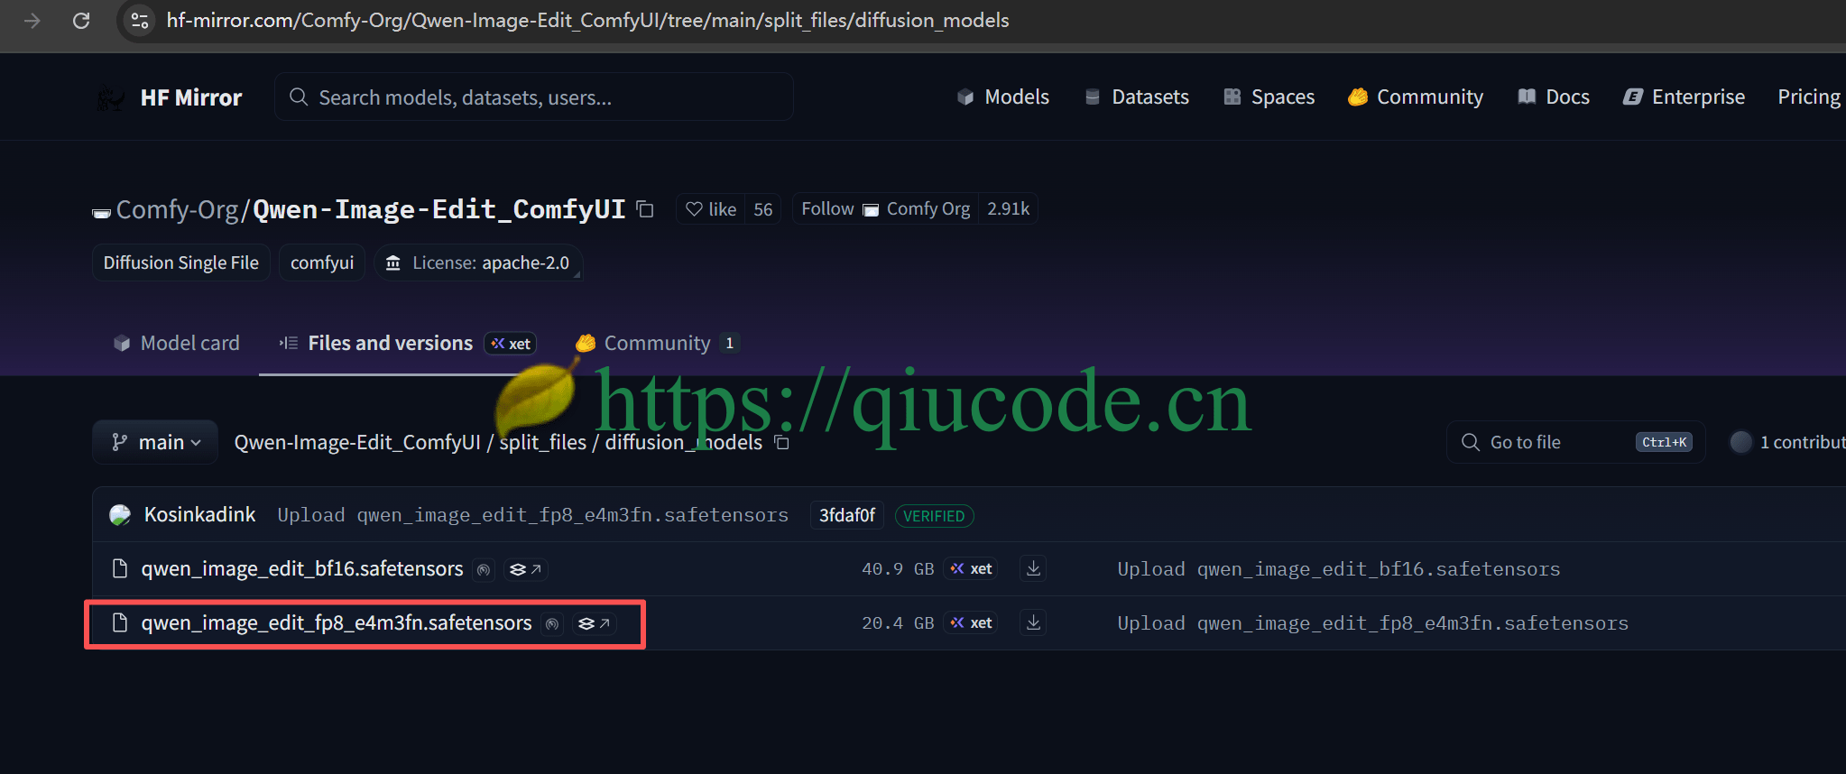Click the 40.9 GB size link

pyautogui.click(x=898, y=569)
